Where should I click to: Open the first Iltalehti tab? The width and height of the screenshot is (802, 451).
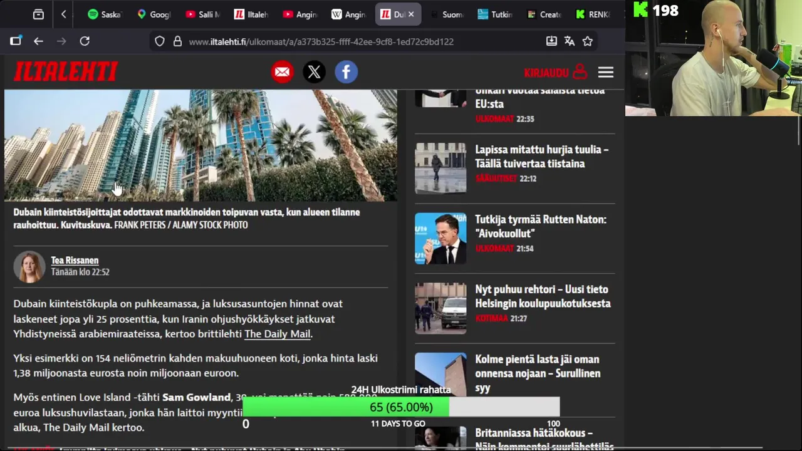pos(251,14)
